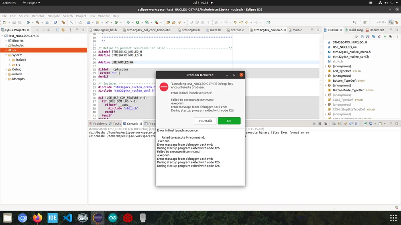This screenshot has height=225, width=401.
Task: Click the Debug bug toolbar icon
Action: point(128,22)
